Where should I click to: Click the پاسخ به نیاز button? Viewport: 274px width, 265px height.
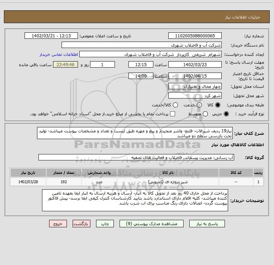207,224
